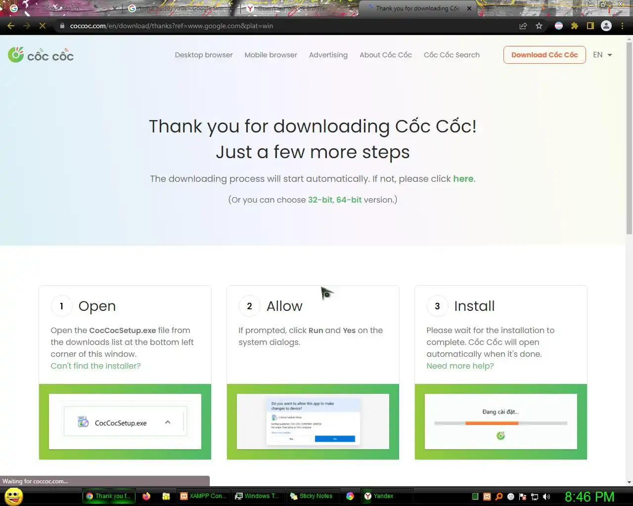Click the network tray icon
633x506 pixels.
535,497
